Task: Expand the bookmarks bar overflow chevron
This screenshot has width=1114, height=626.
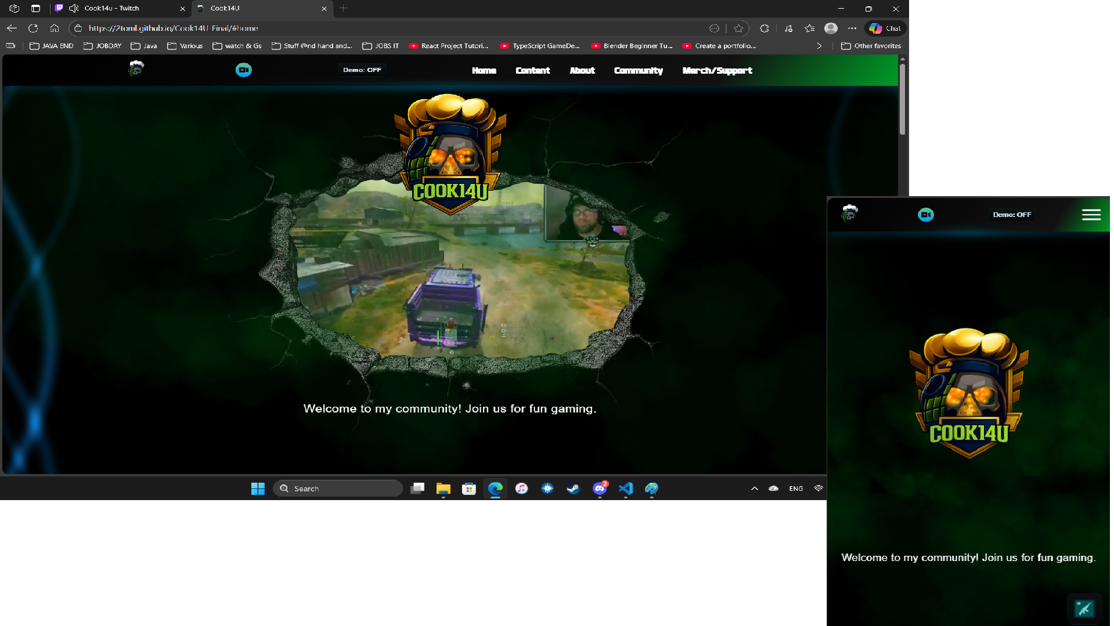Action: click(819, 46)
